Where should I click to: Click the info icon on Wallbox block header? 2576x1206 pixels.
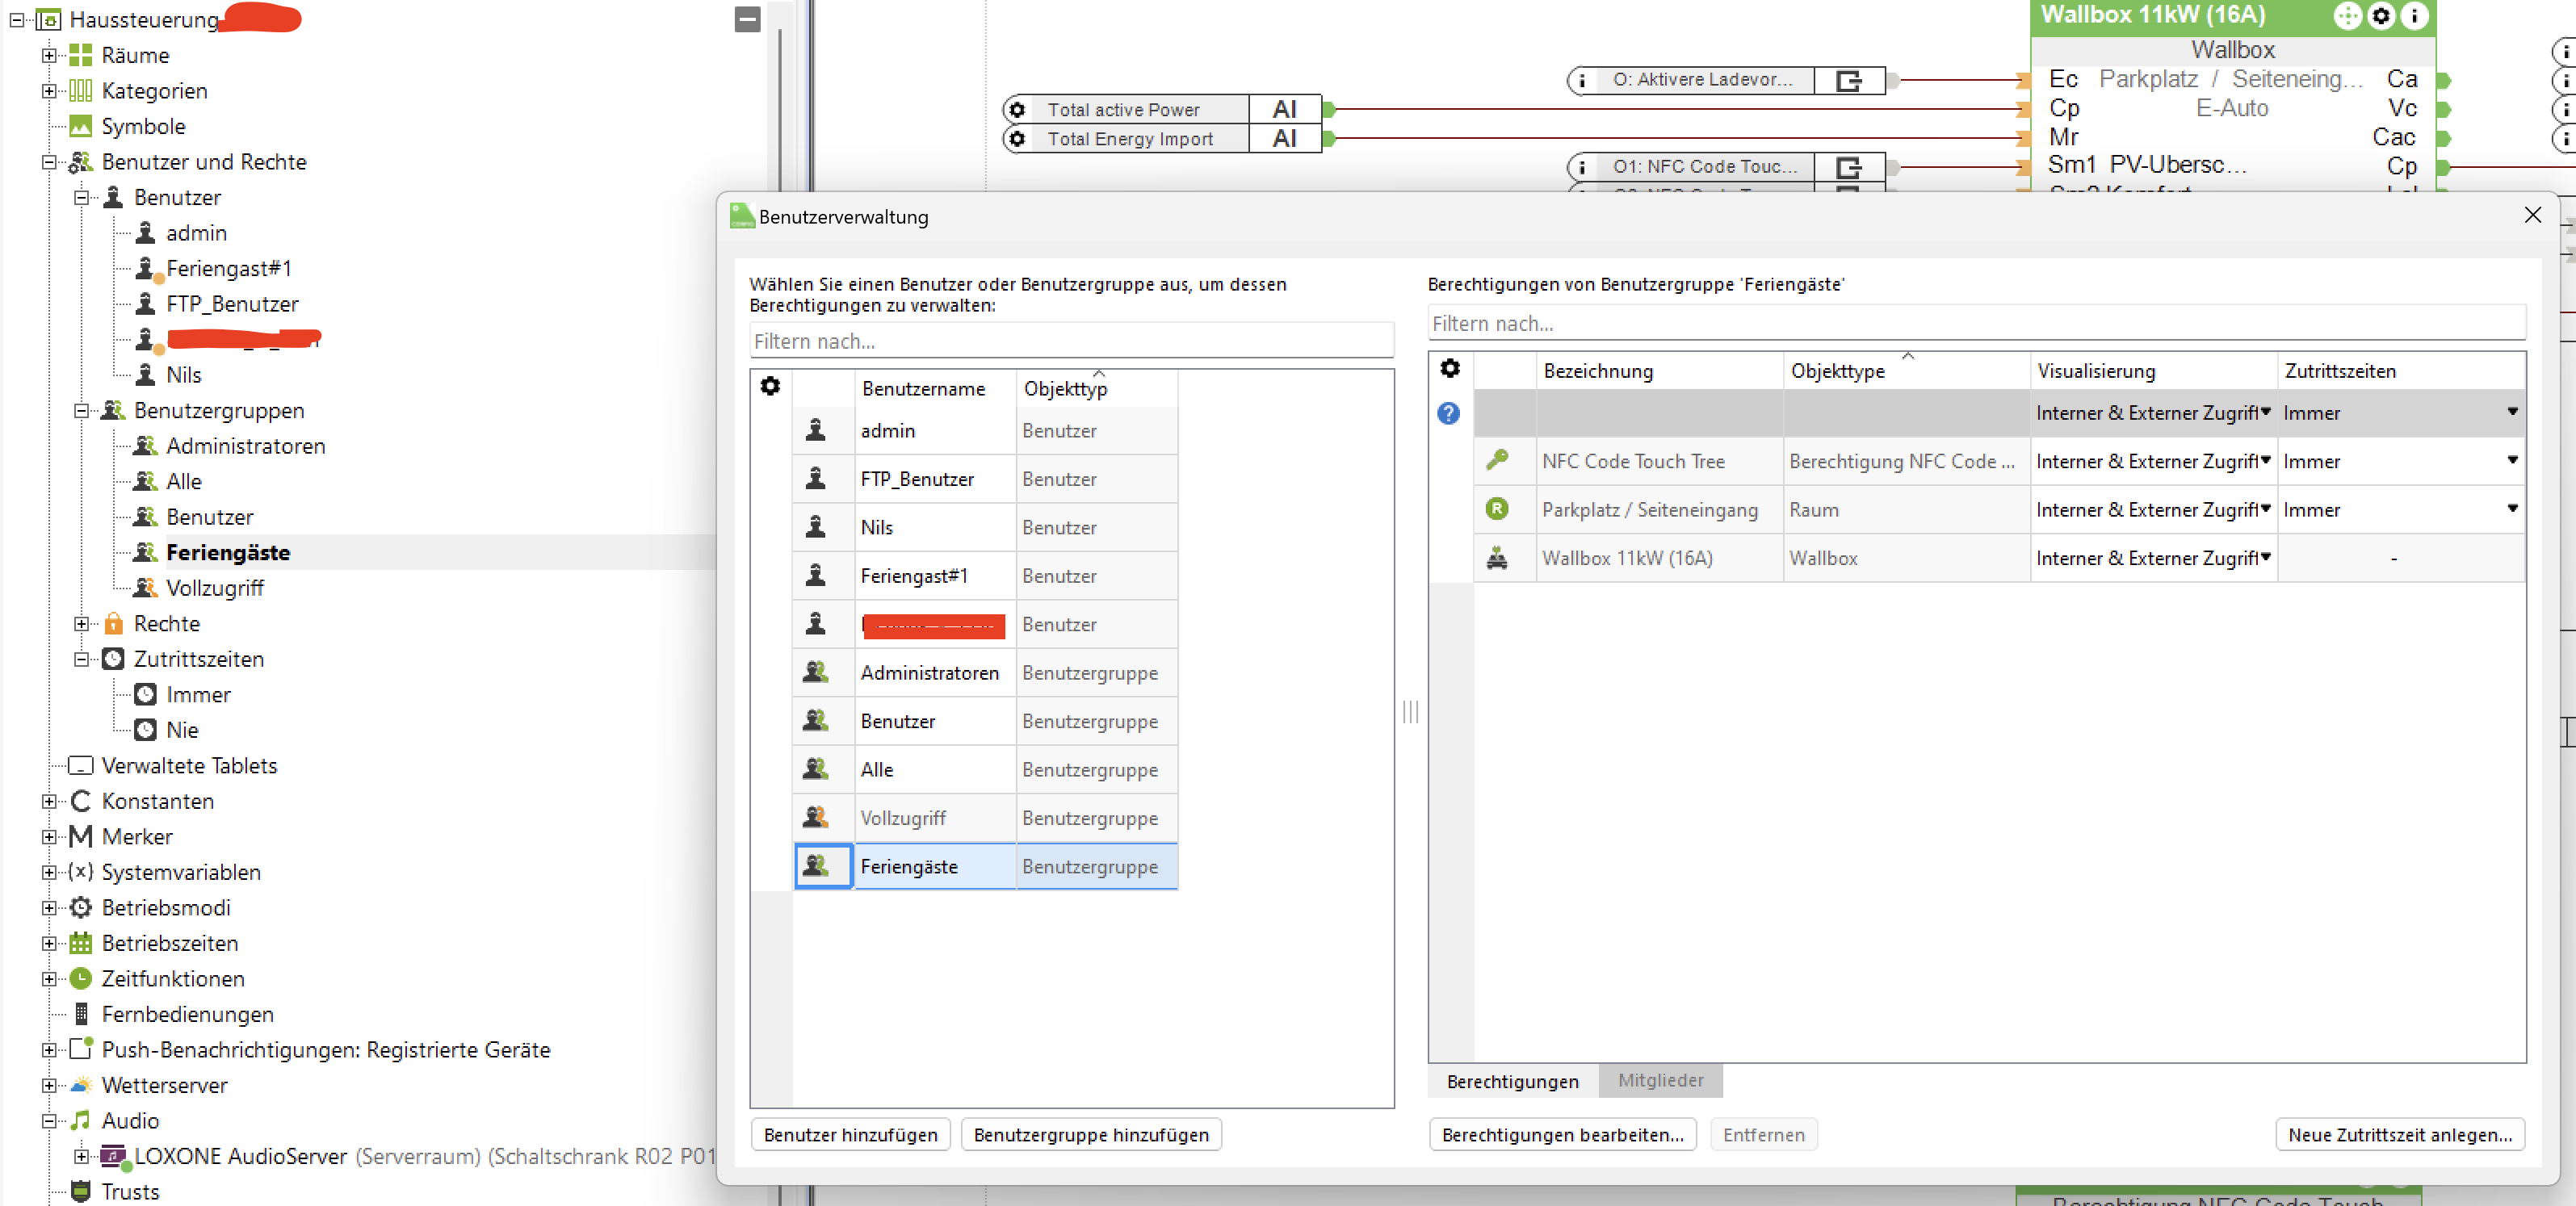click(2414, 16)
